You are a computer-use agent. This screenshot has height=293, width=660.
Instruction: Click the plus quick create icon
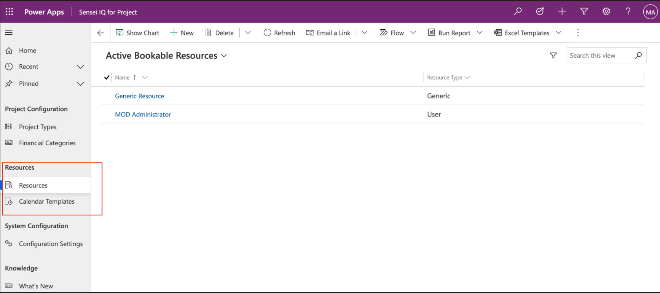coord(562,11)
